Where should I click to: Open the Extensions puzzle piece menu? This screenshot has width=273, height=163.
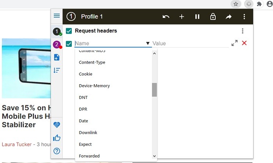[259, 4]
